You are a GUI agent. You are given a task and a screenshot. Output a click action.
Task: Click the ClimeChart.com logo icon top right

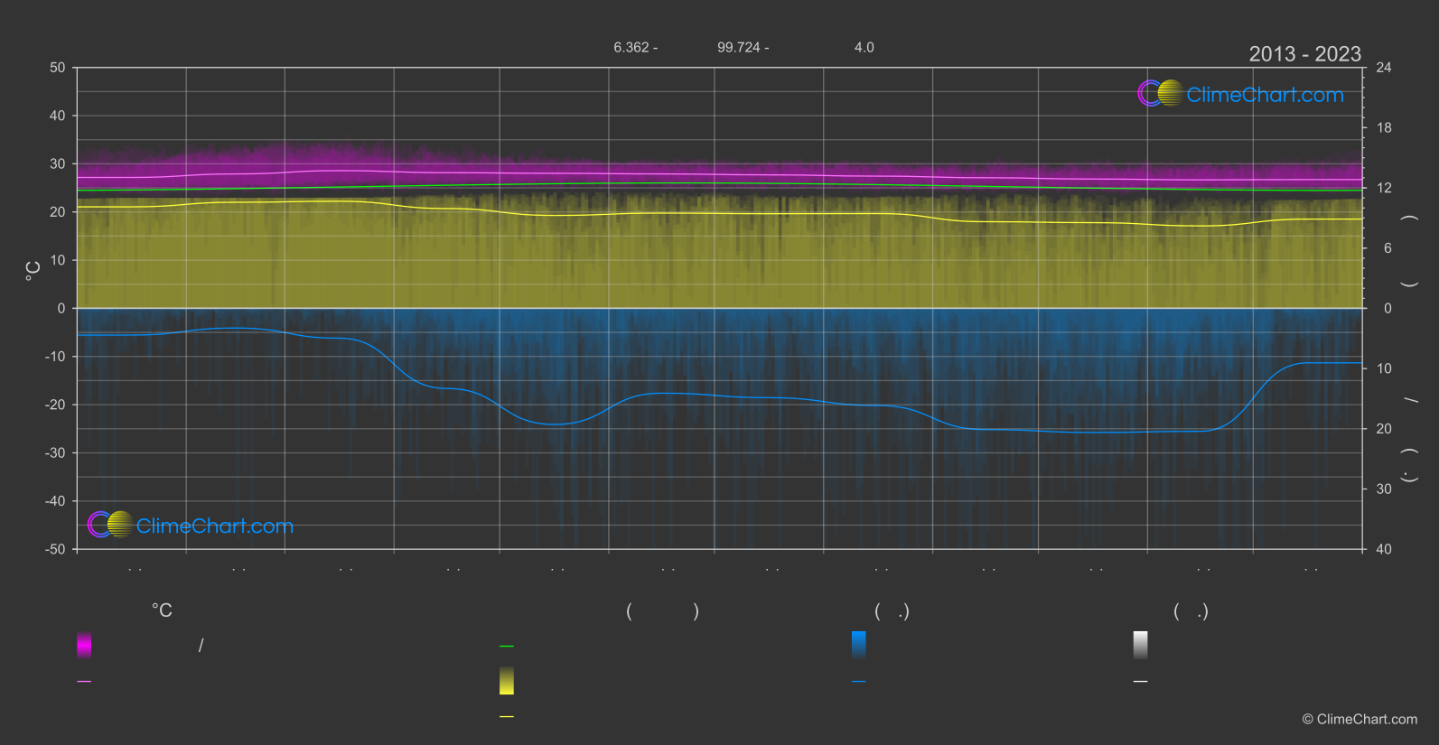[x=1160, y=93]
